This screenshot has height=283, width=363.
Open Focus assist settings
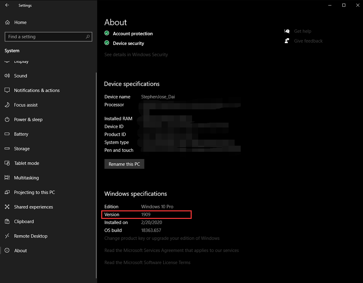point(25,105)
